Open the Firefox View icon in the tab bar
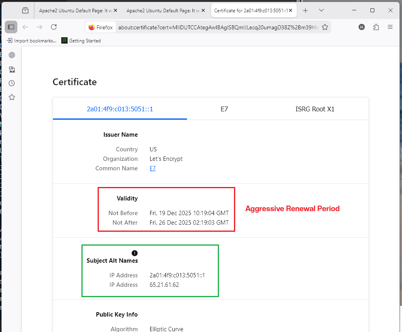The width and height of the screenshot is (402, 332). tap(25, 11)
